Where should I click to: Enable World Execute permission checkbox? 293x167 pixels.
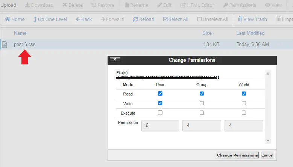pyautogui.click(x=244, y=113)
